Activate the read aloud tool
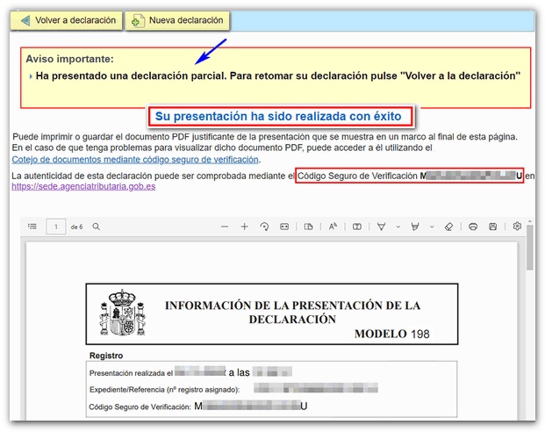Image resolution: width=545 pixels, height=432 pixels. [x=333, y=227]
